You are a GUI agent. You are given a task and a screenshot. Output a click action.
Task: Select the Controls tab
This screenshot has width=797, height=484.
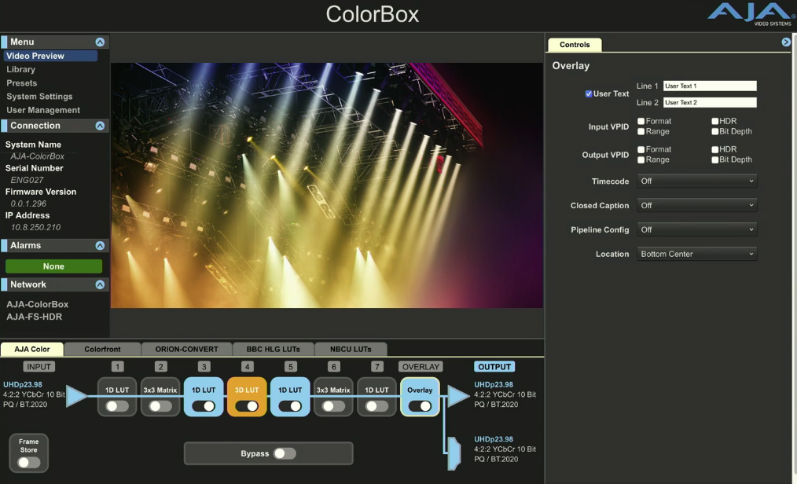coord(575,45)
